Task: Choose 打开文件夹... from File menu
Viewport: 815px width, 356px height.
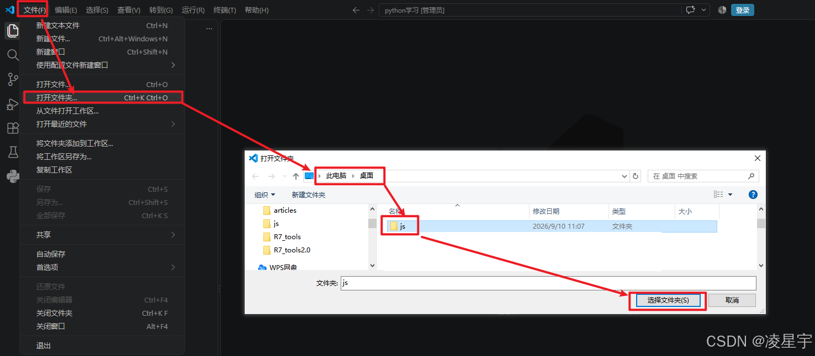Action: point(102,98)
